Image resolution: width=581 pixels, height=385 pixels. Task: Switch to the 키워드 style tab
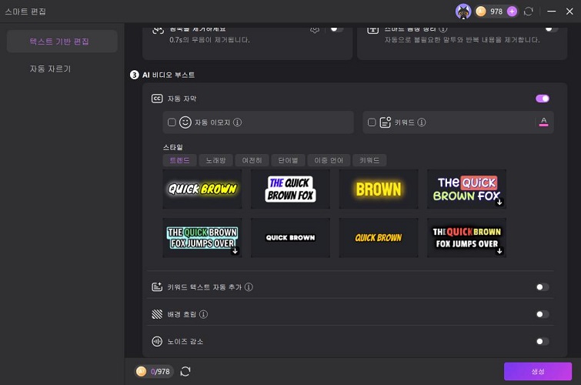point(369,160)
